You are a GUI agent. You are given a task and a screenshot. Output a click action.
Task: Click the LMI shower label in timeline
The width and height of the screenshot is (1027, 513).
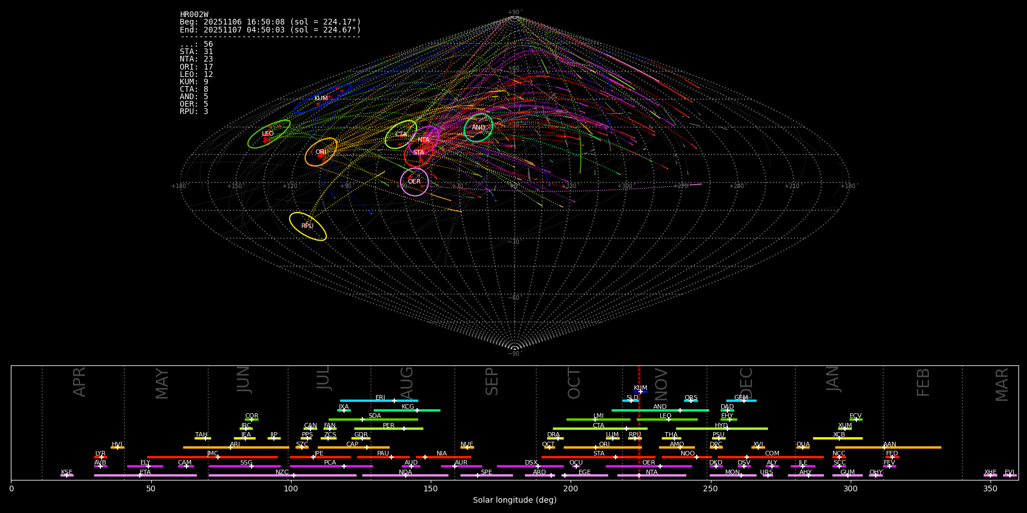click(599, 416)
